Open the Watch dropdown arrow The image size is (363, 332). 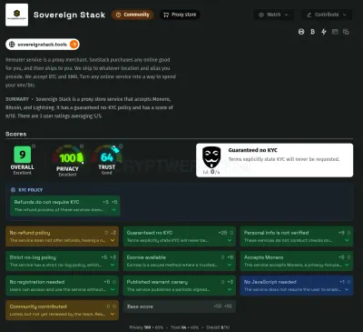click(287, 15)
